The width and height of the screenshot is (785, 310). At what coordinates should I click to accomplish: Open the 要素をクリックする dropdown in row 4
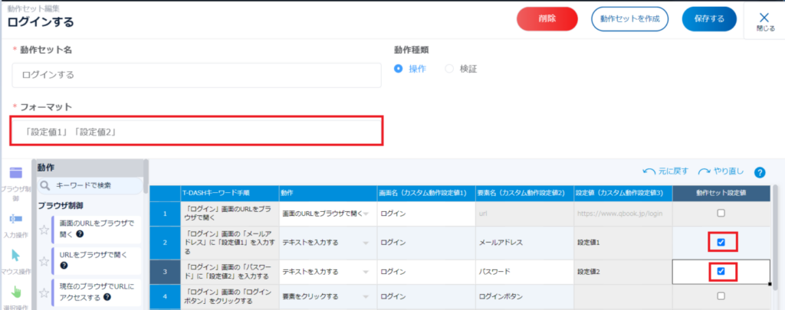366,296
